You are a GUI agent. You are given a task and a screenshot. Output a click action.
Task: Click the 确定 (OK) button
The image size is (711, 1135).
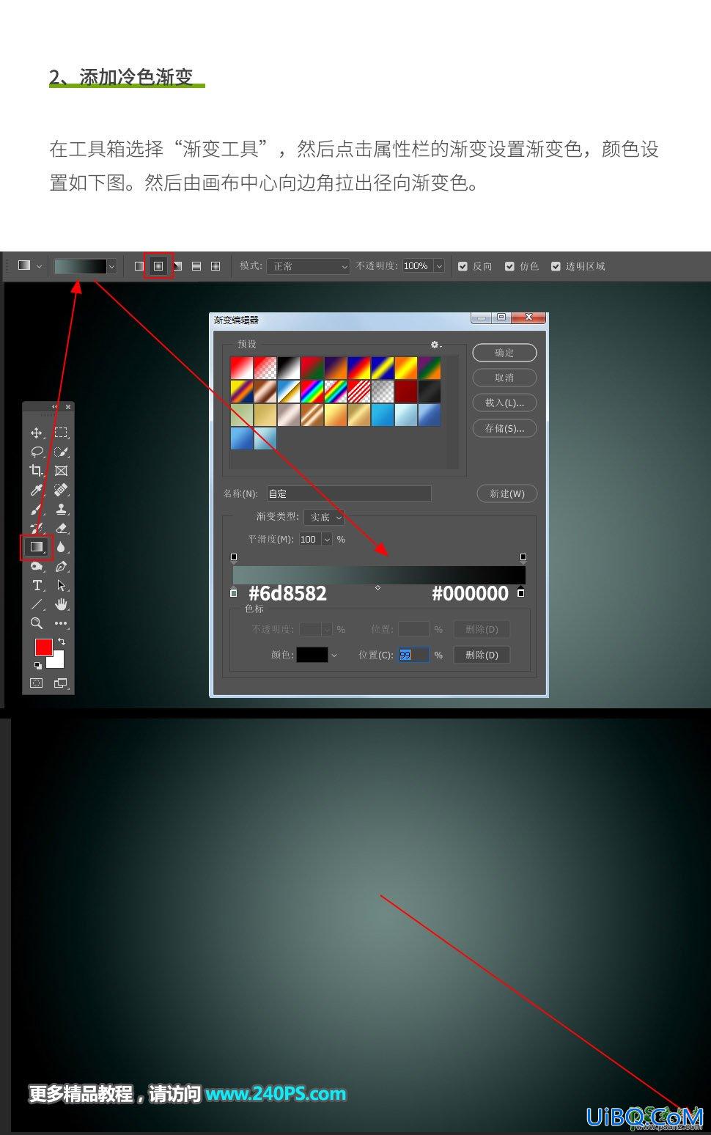tap(504, 353)
